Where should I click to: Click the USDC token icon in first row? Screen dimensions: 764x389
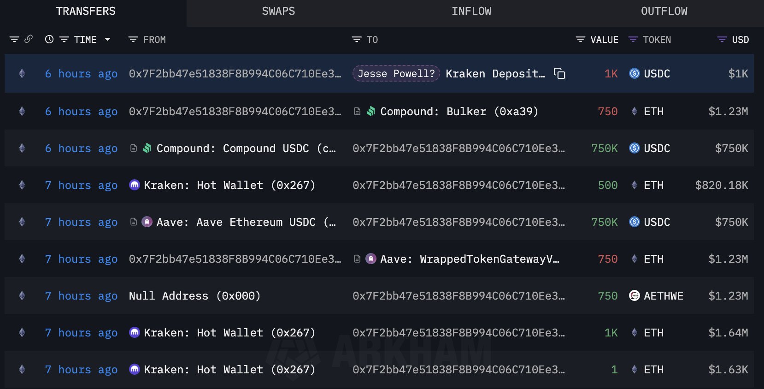click(x=635, y=74)
